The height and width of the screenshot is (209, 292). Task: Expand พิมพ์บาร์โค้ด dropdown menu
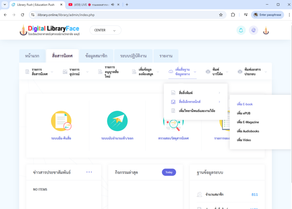[x=217, y=72]
